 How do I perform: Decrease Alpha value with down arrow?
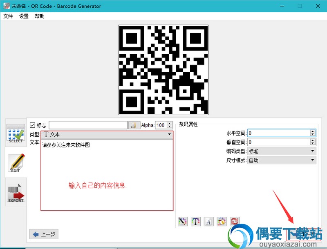click(x=170, y=127)
